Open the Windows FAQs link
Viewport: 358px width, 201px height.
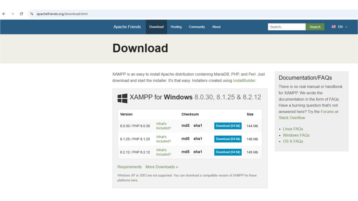tap(296, 135)
